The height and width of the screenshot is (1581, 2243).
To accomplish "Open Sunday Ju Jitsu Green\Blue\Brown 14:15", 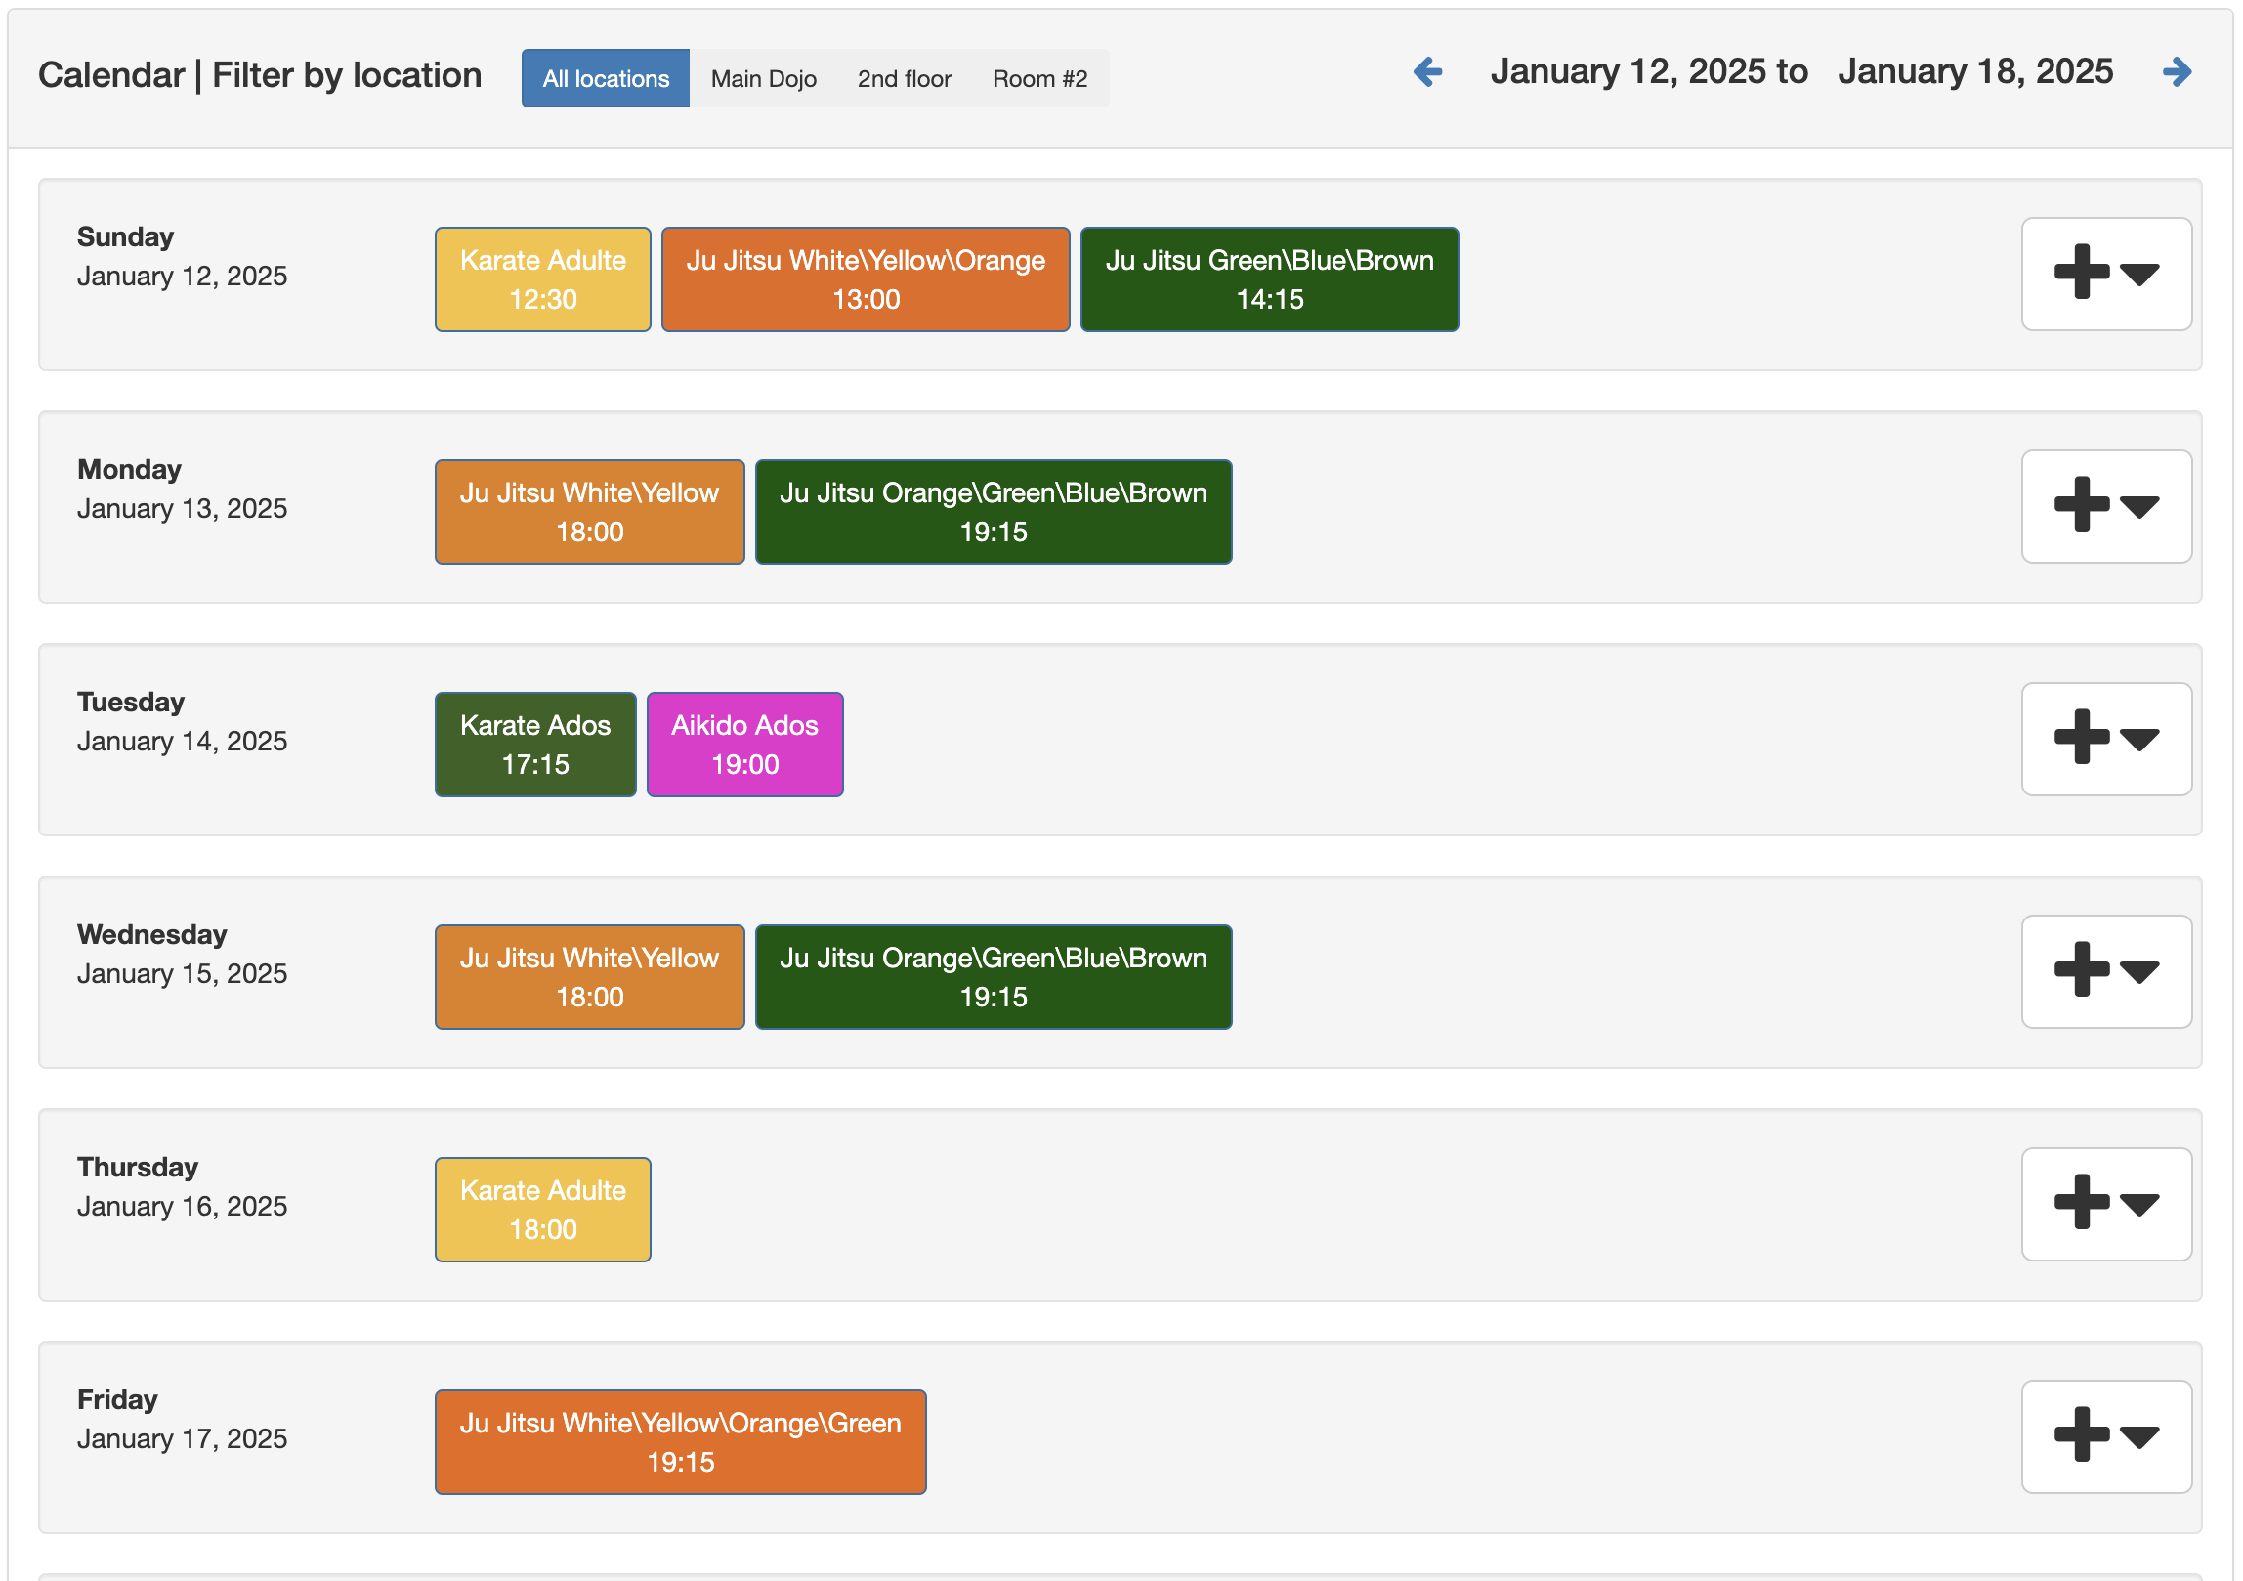I will [1269, 279].
